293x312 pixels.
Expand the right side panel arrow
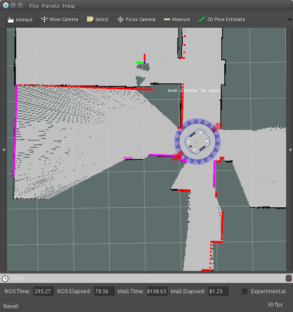(x=290, y=150)
